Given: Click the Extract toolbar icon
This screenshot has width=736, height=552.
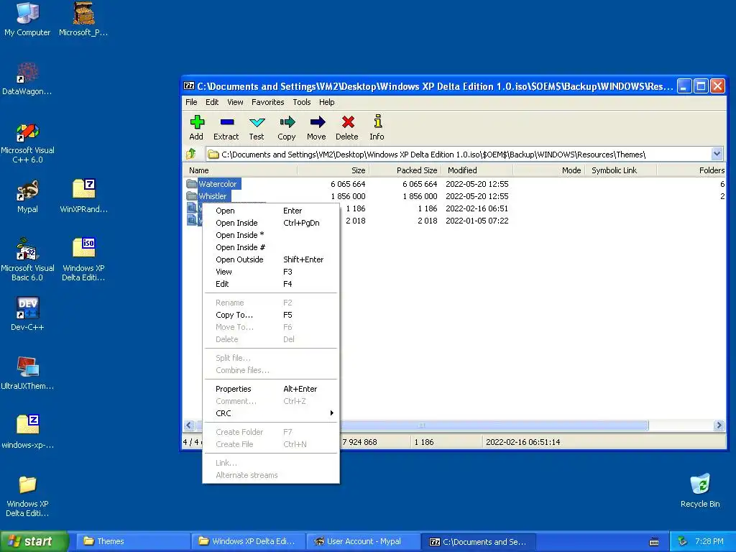Looking at the screenshot, I should pos(226,122).
